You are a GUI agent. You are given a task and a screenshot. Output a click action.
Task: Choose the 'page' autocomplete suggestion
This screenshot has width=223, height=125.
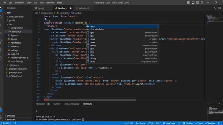(122, 26)
